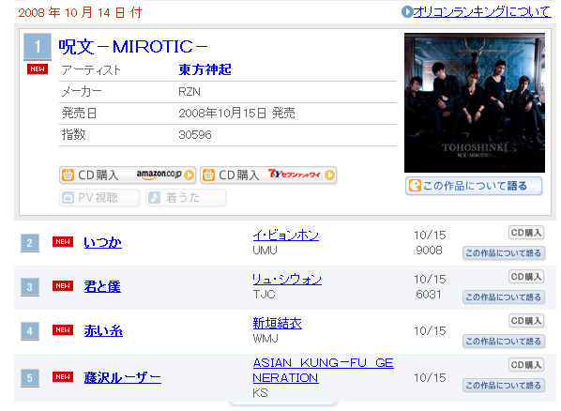Click the メーカー field label
Viewport: 561px width, 411px height.
[x=82, y=92]
